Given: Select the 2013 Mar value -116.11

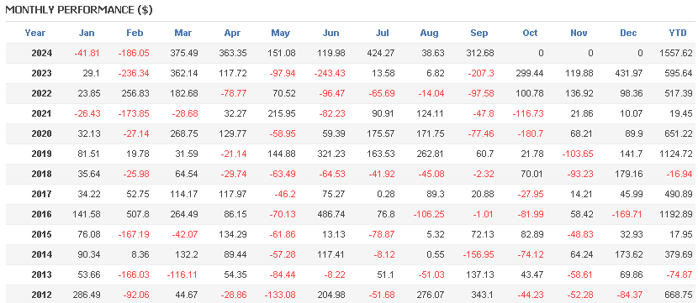Looking at the screenshot, I should (182, 275).
